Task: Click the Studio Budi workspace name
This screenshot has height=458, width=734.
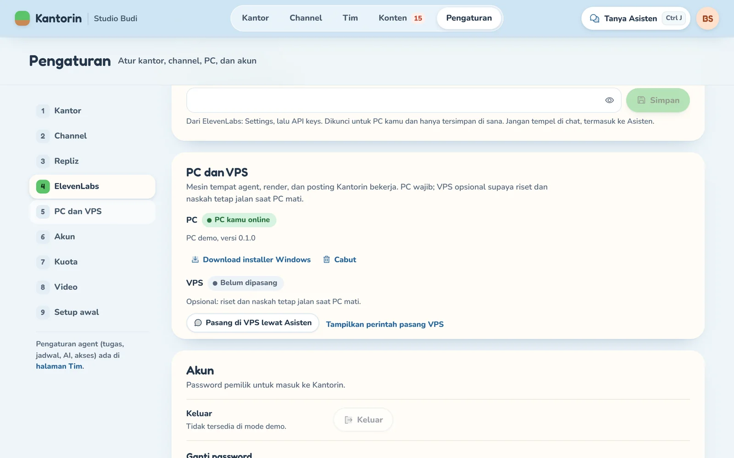Action: [x=116, y=19]
